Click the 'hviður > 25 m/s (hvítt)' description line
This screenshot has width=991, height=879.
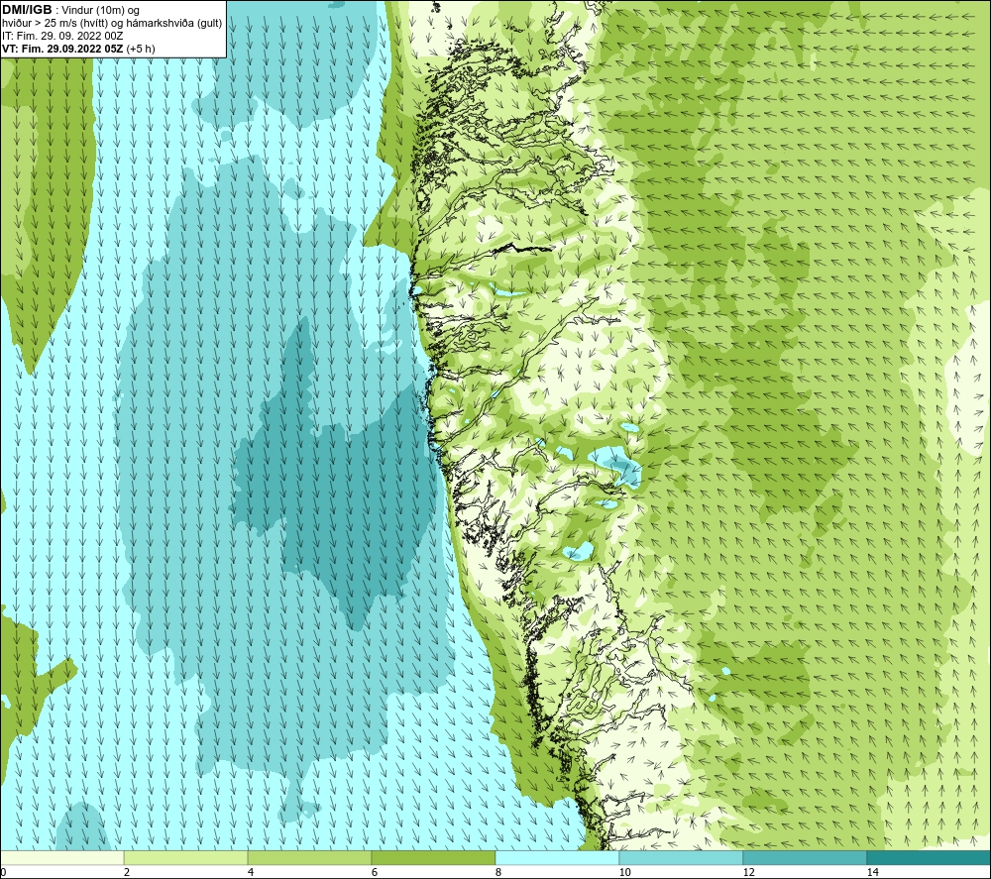112,24
